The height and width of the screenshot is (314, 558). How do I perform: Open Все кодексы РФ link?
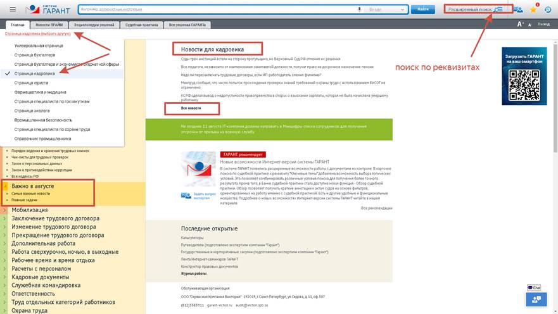coord(25,177)
